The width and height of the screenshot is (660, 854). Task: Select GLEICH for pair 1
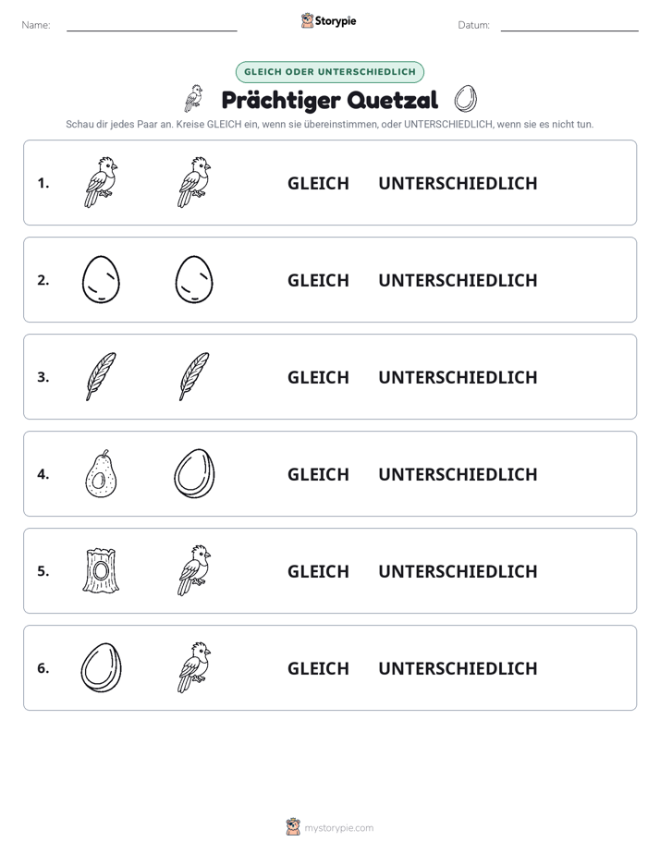[318, 184]
